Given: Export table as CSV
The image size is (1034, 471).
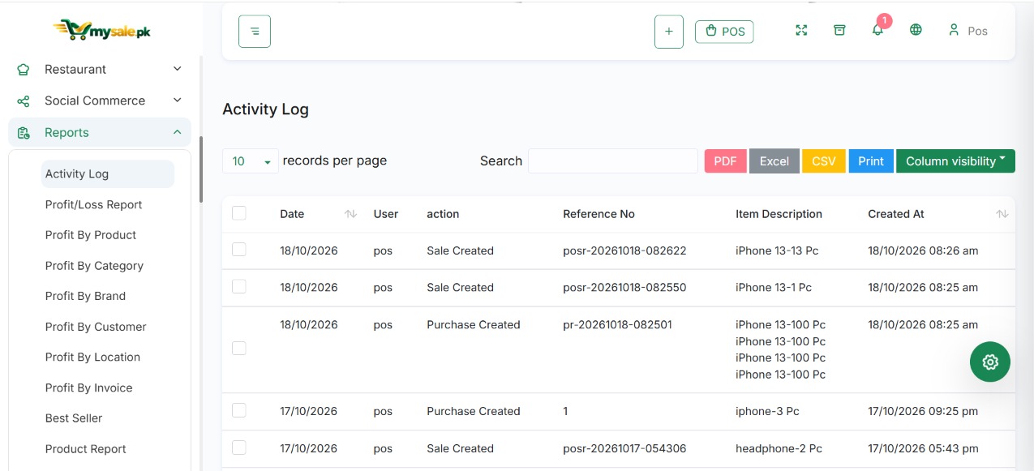Looking at the screenshot, I should coord(824,161).
